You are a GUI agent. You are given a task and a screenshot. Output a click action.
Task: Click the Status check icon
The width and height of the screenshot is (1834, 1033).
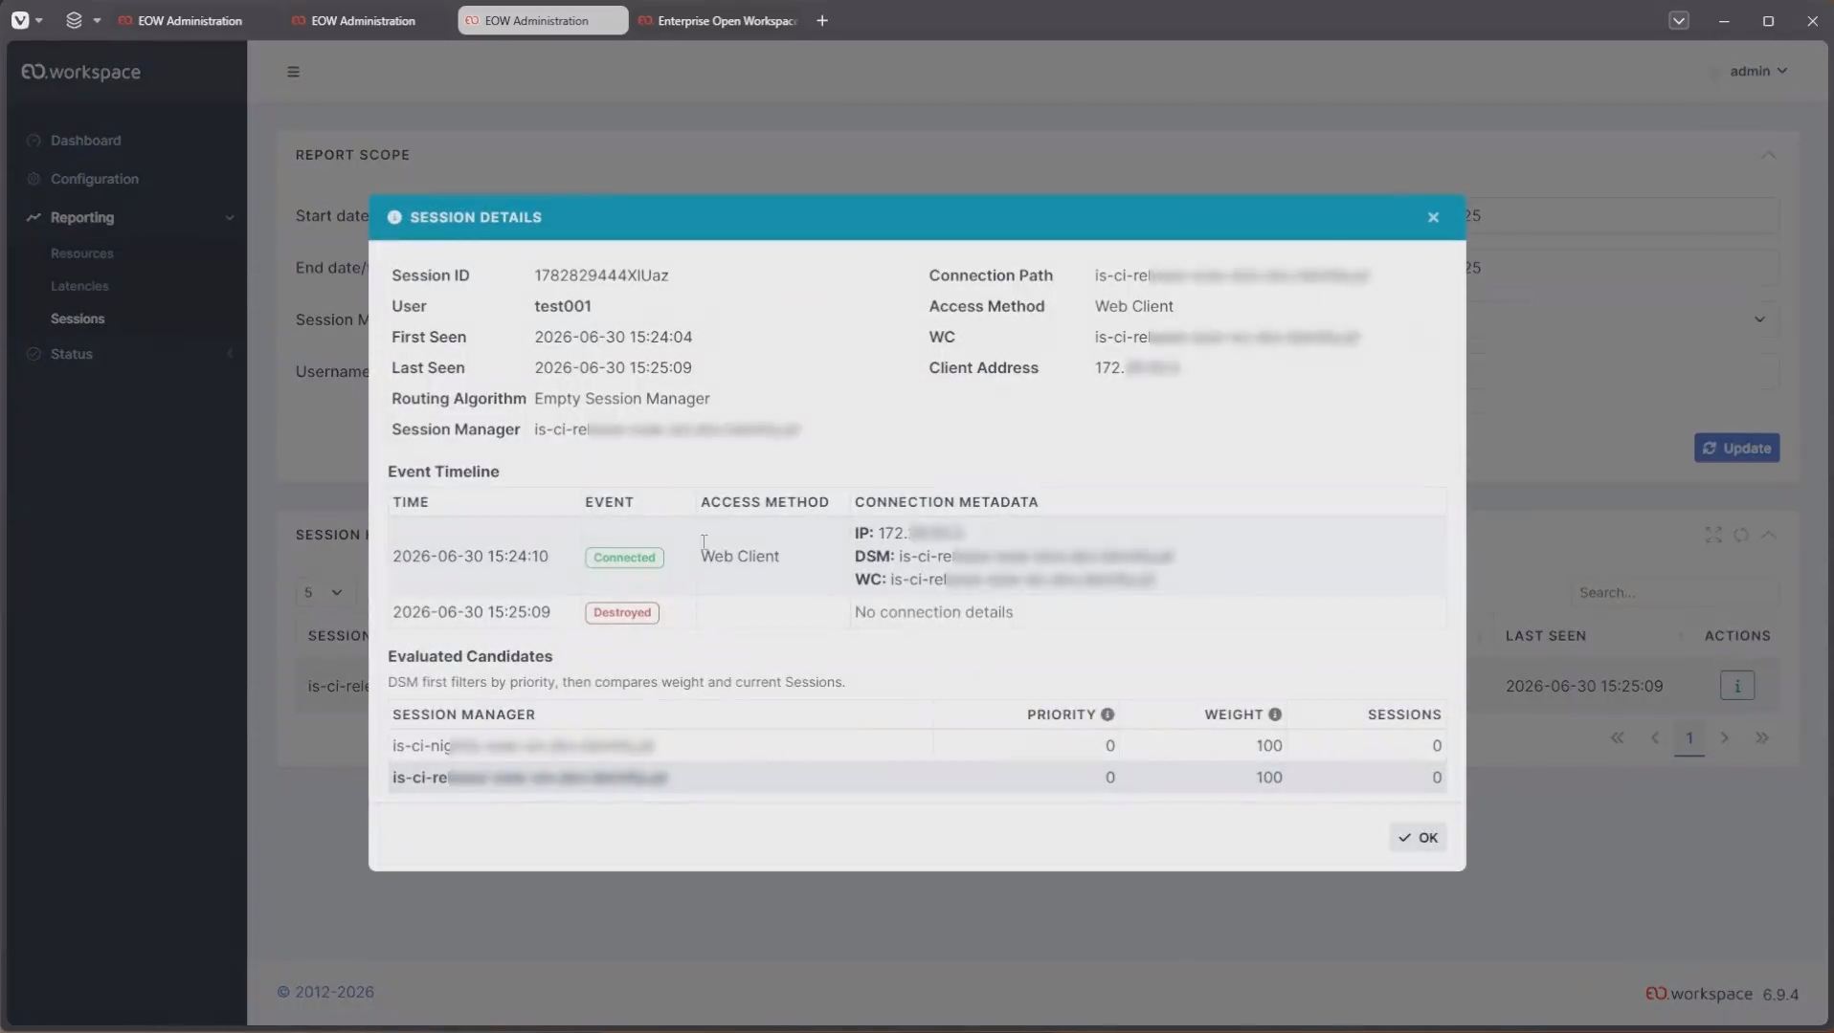[x=34, y=354]
